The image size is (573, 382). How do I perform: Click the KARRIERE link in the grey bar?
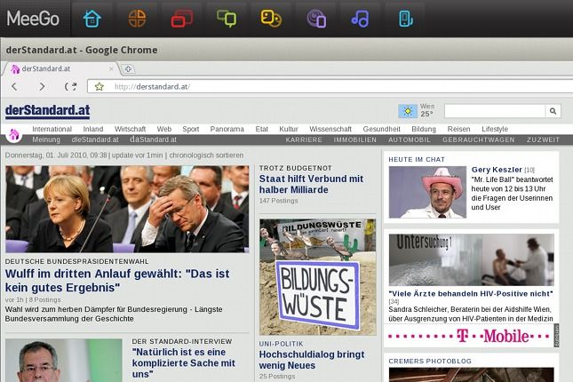[x=304, y=139]
